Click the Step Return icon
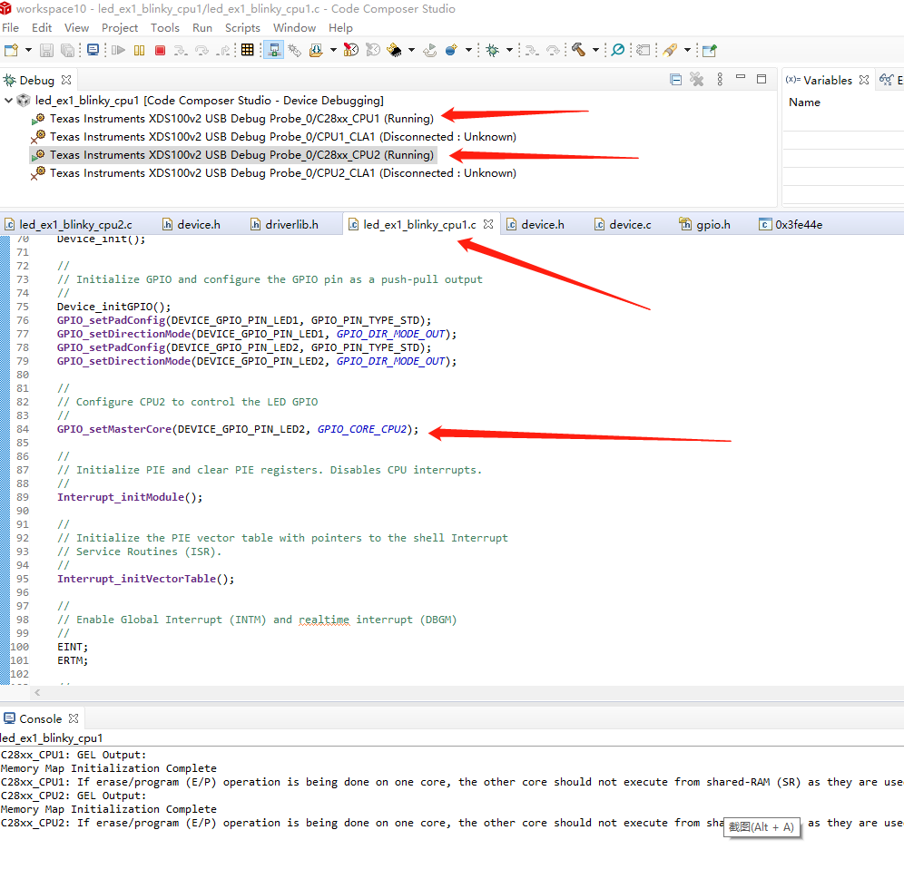Screen dimensions: 904x869 [x=223, y=51]
